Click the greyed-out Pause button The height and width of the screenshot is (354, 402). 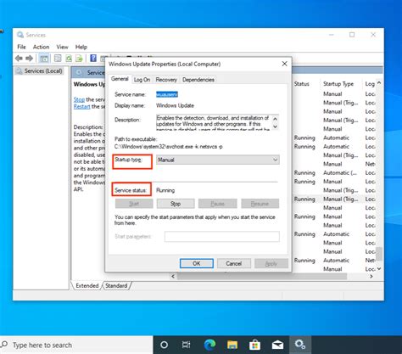pyautogui.click(x=217, y=204)
